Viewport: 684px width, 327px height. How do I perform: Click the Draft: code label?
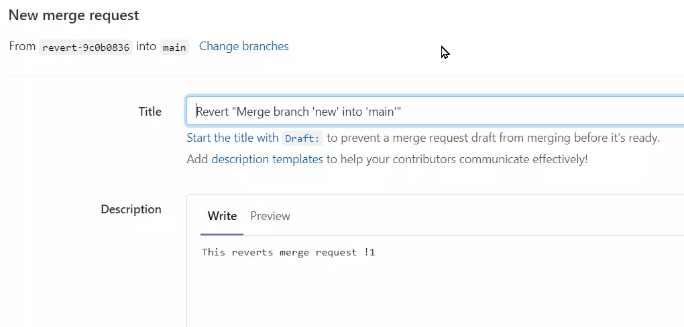[x=302, y=138]
